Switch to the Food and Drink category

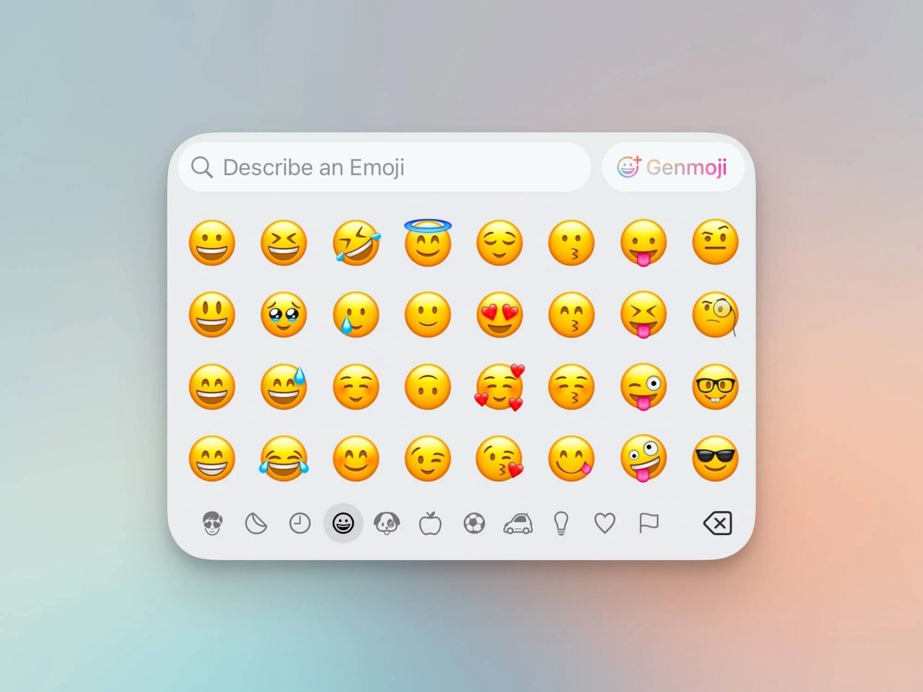[430, 522]
